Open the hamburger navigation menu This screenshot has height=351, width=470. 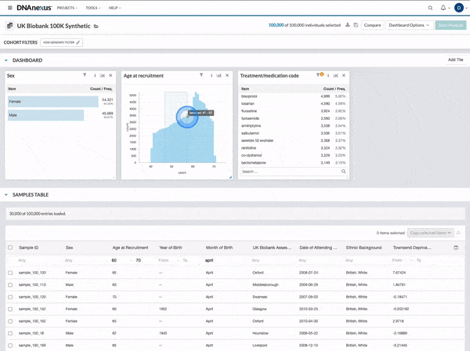[10, 7]
